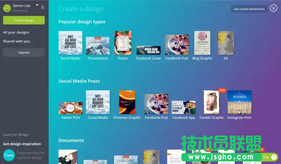Pick the Tumblr Graphic thumbnail marked NEW

[x=212, y=102]
